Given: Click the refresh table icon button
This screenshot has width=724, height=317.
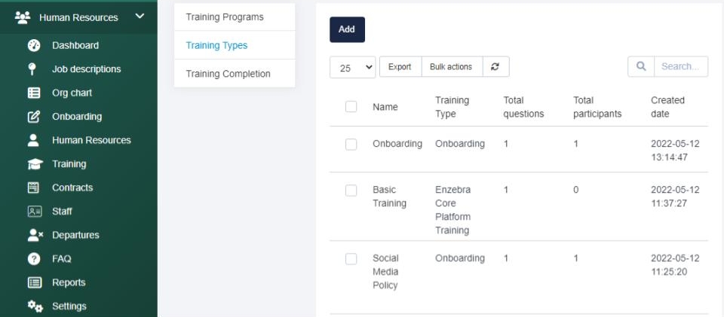Looking at the screenshot, I should coord(495,67).
